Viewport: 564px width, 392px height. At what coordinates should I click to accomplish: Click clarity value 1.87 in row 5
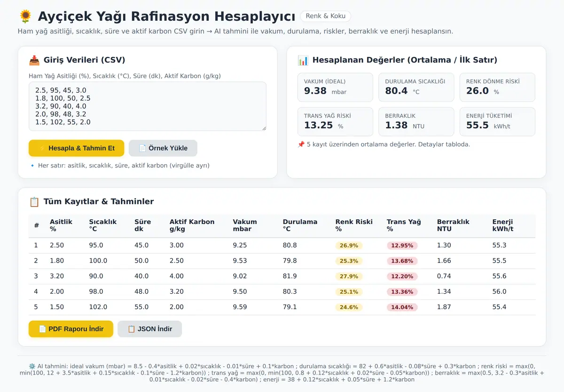(444, 307)
